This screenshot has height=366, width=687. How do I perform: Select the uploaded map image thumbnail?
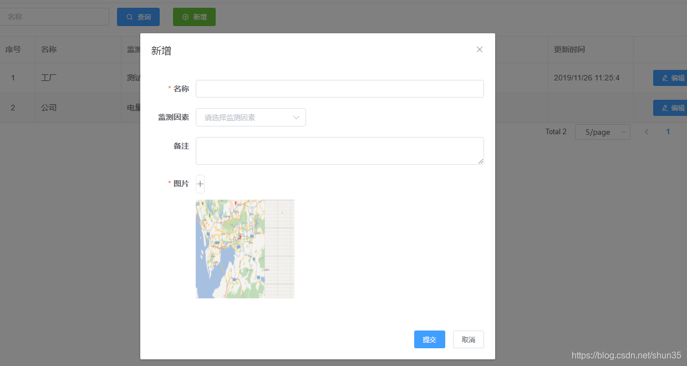pos(245,249)
